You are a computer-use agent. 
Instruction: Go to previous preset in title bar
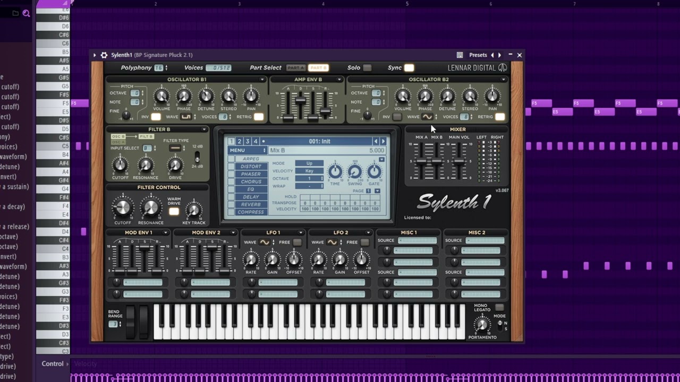[492, 55]
